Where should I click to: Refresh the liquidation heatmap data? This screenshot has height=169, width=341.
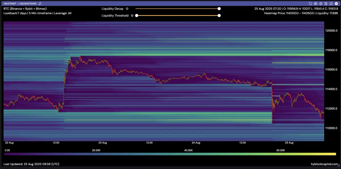point(311,3)
